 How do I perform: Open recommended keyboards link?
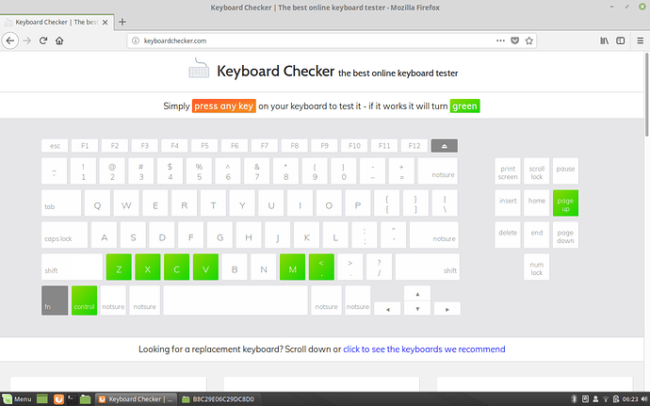[x=424, y=349]
